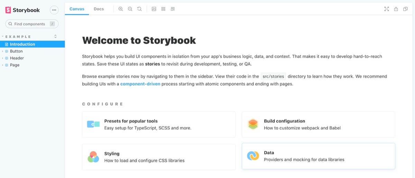Click the Introduction document icon
The height and width of the screenshot is (178, 415).
(7, 44)
